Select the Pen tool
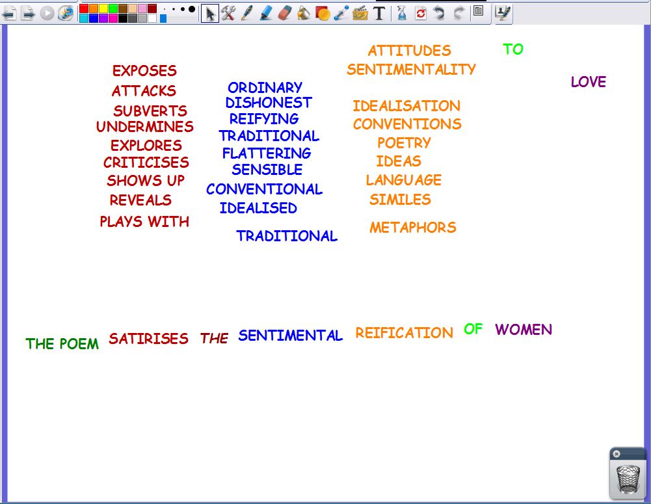The image size is (651, 504). (x=247, y=13)
